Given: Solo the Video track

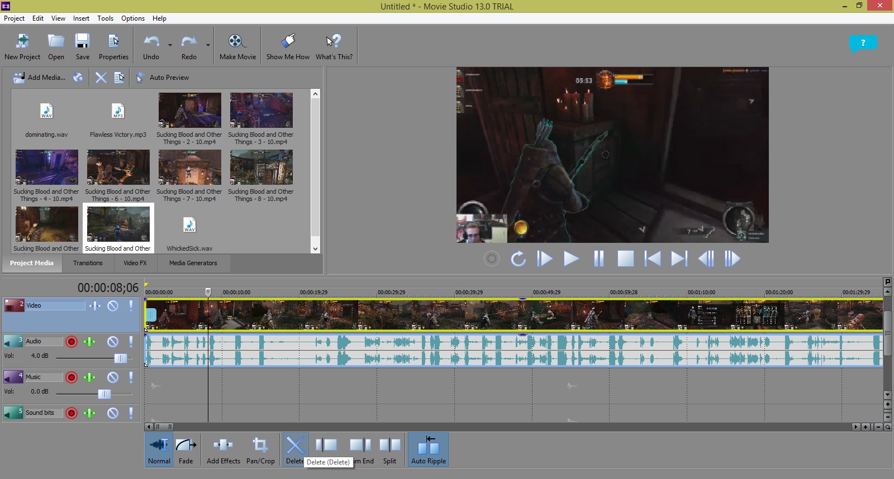Looking at the screenshot, I should pos(131,305).
